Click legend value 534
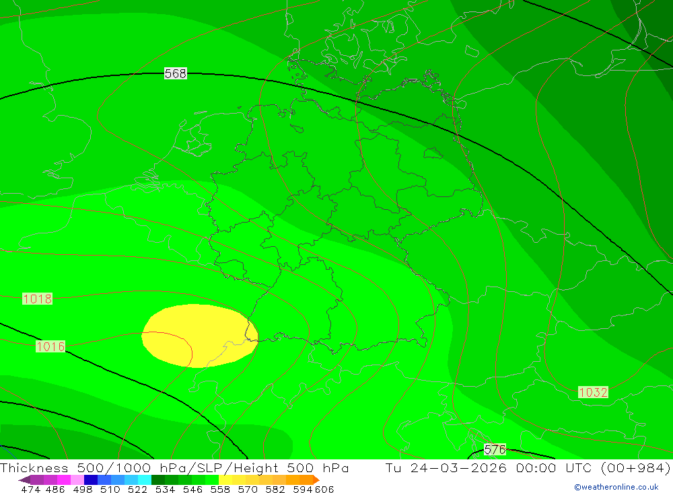The image size is (673, 493). 165,489
